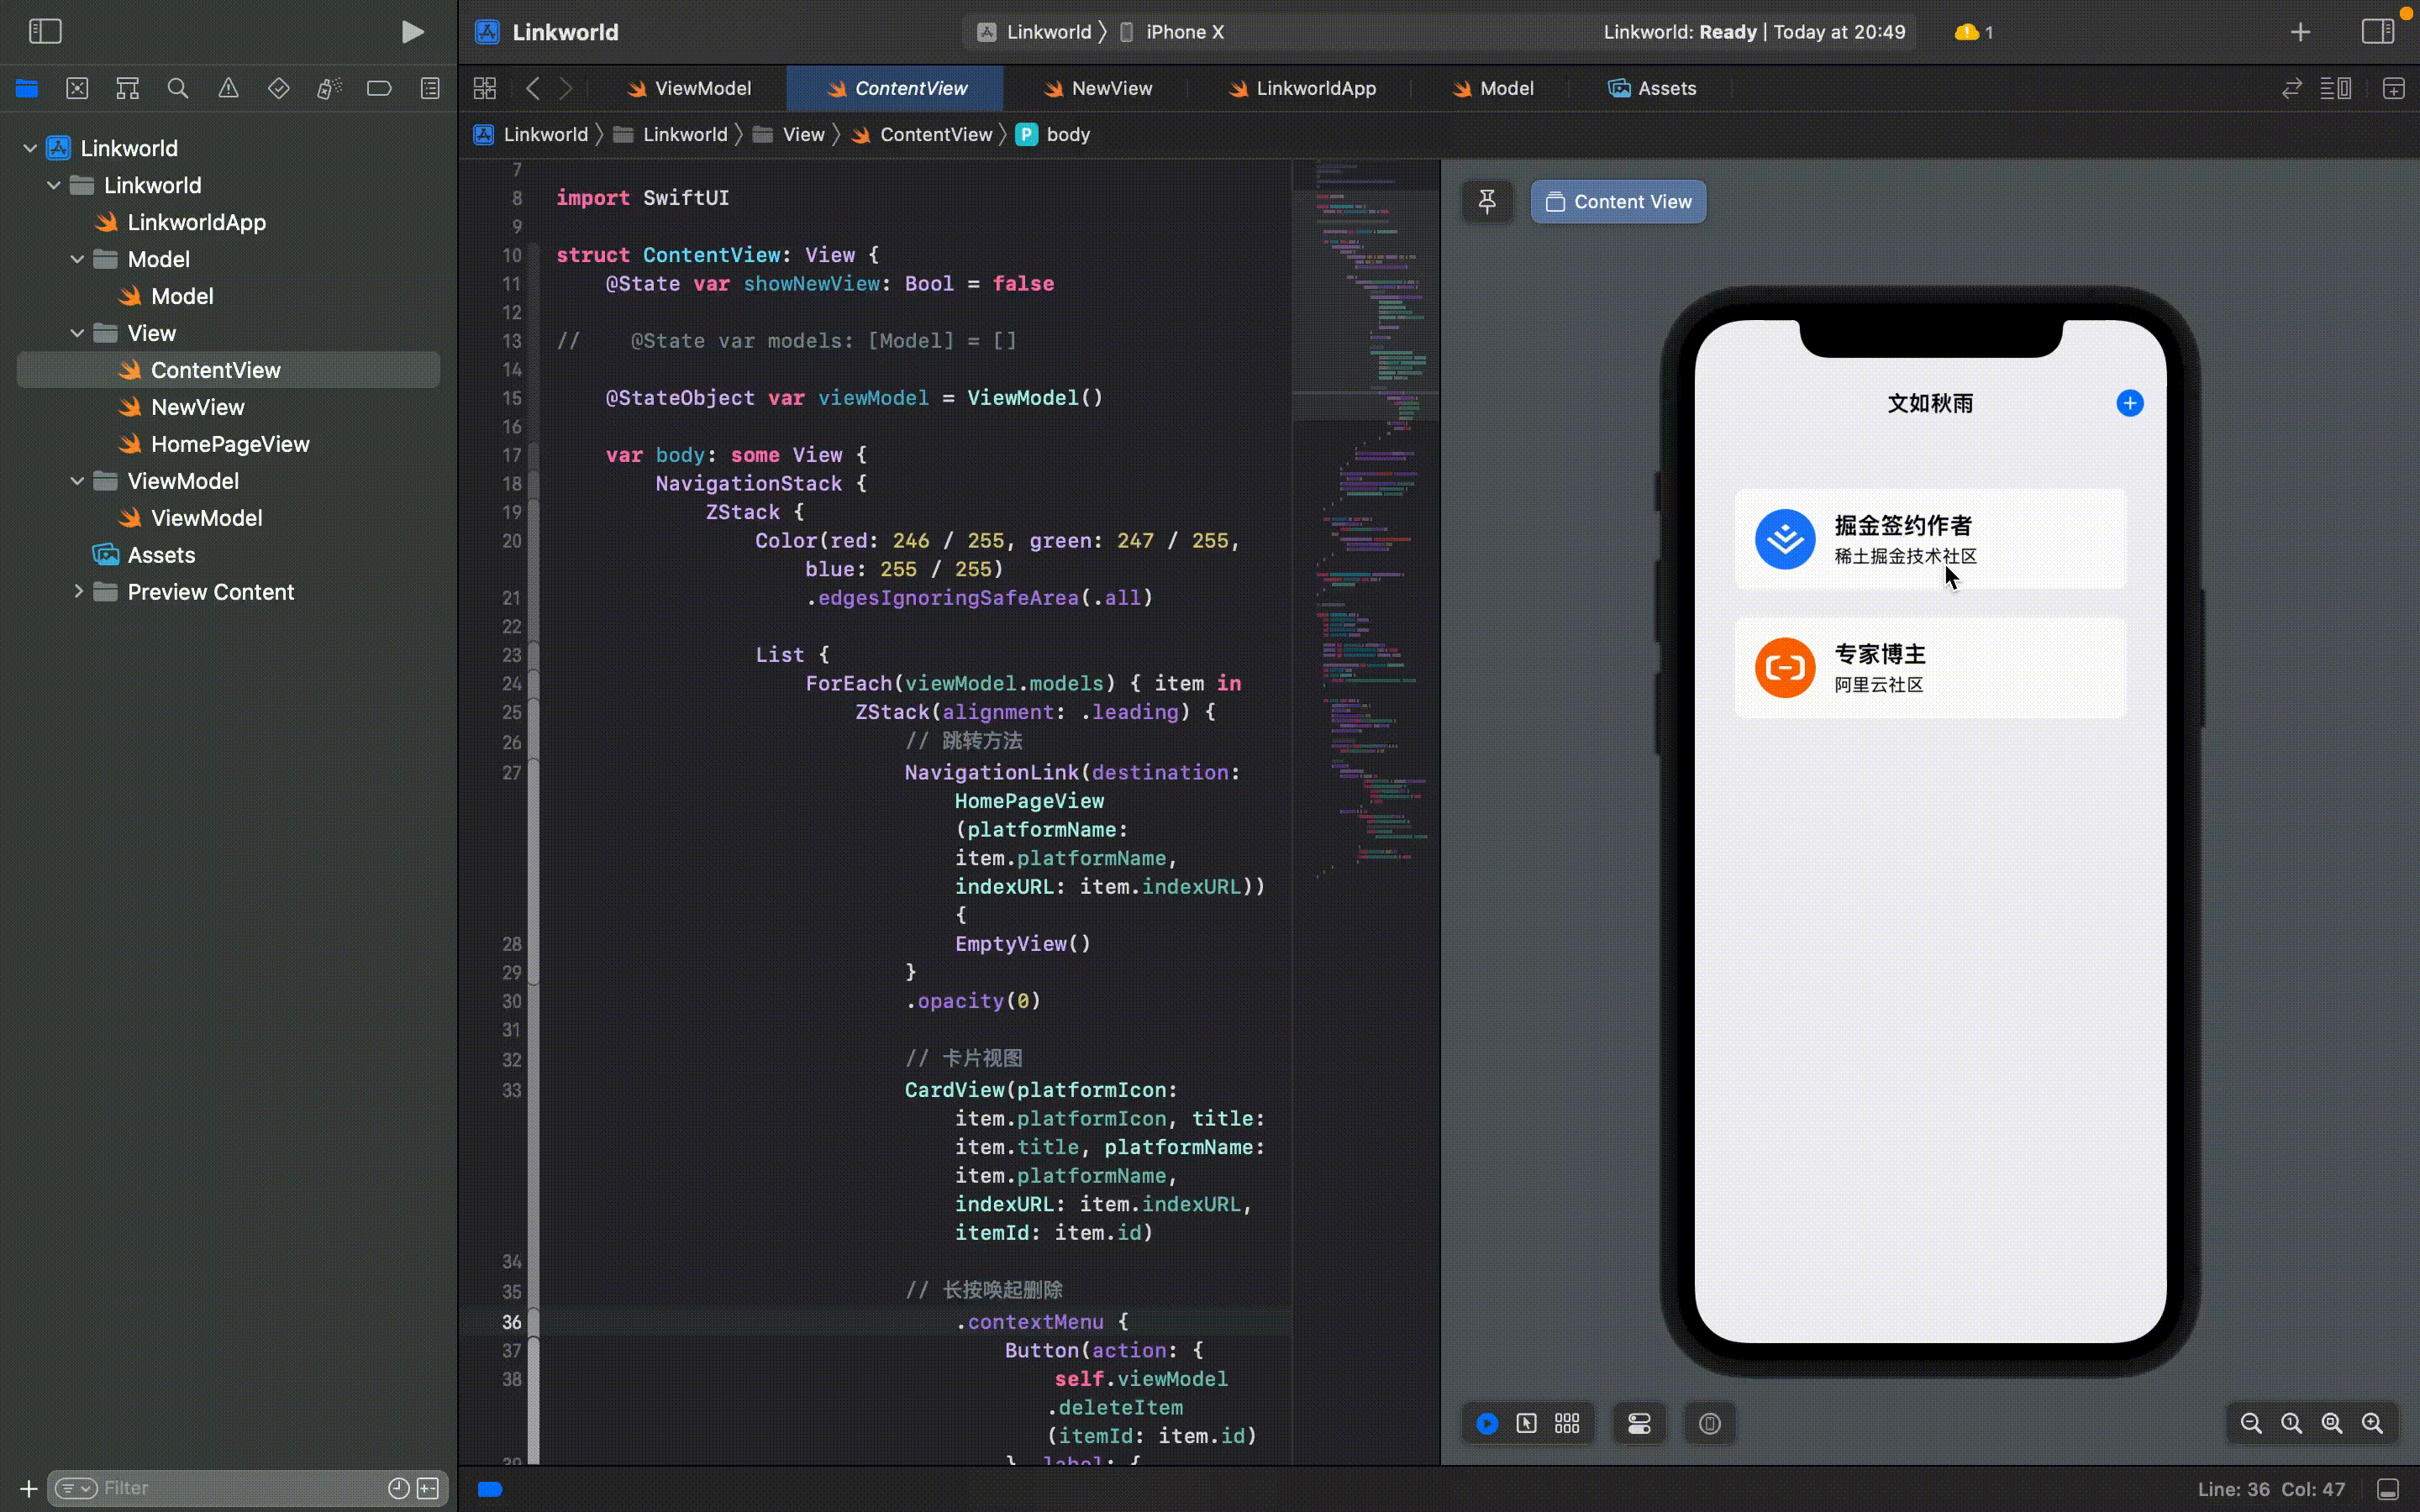Open the Model editor tab
This screenshot has height=1512, width=2420.
tap(1493, 89)
